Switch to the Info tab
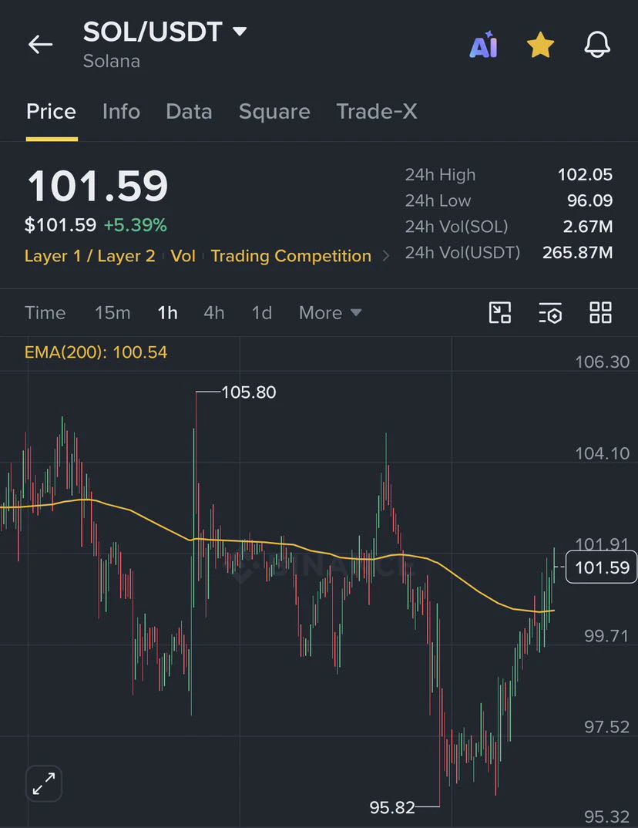The image size is (638, 828). coord(122,112)
